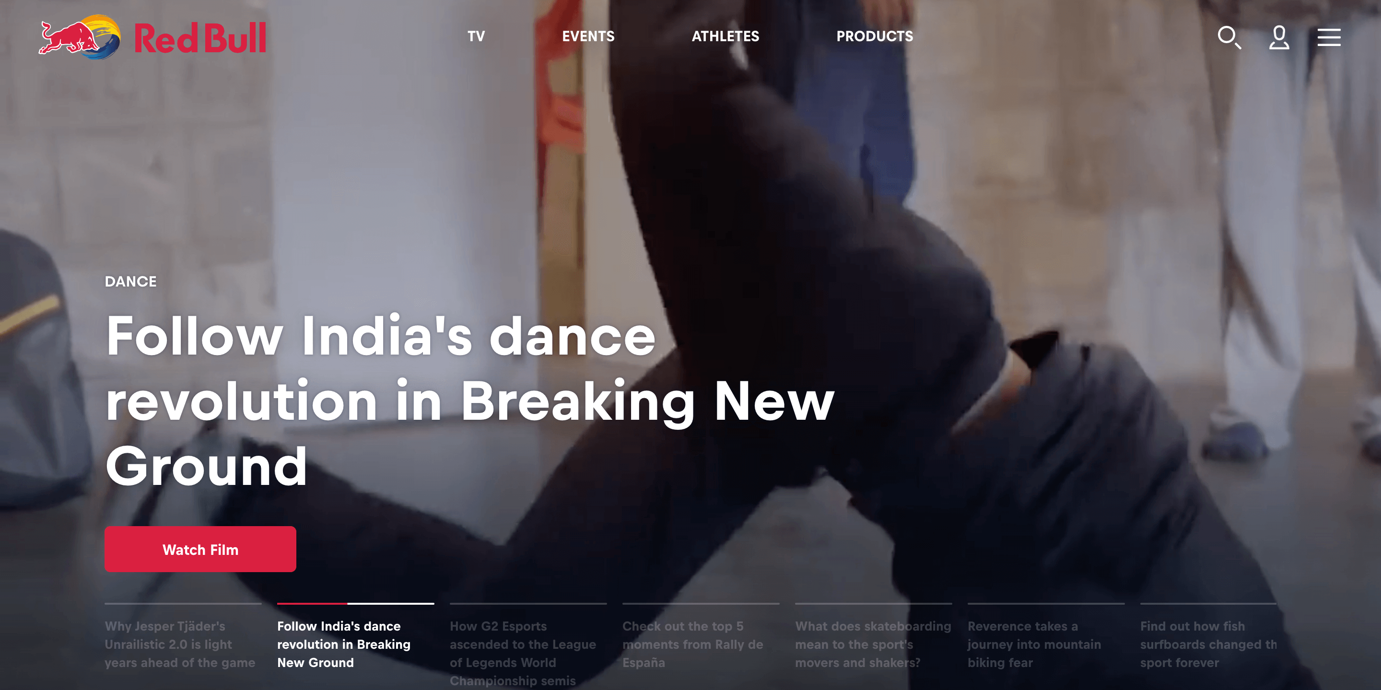
Task: Click the Red Bull wordmark text
Action: coord(200,38)
